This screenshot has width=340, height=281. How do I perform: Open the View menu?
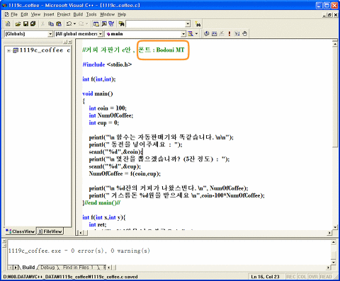coord(35,15)
